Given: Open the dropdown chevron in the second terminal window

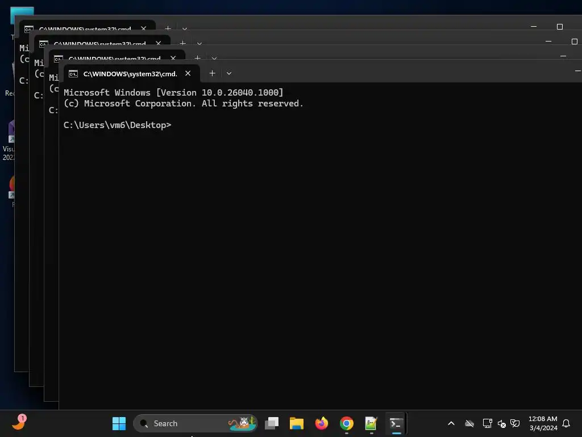Looking at the screenshot, I should (x=214, y=59).
